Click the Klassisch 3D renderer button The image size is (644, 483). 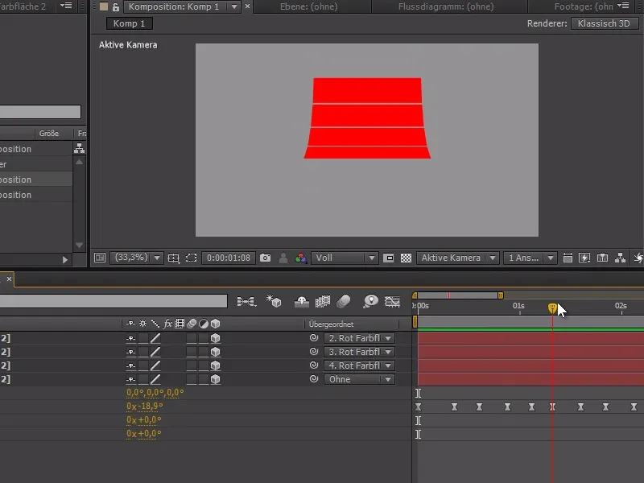[604, 23]
